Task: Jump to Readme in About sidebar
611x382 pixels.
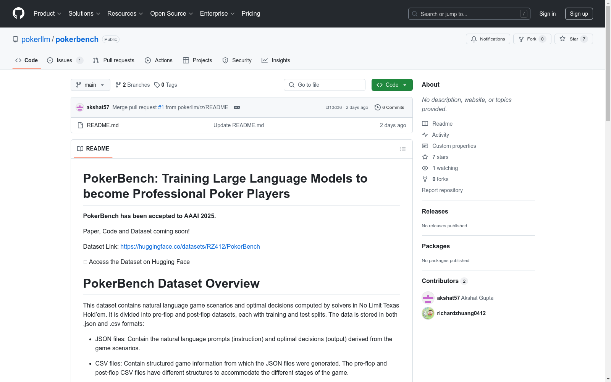Action: pos(437,124)
